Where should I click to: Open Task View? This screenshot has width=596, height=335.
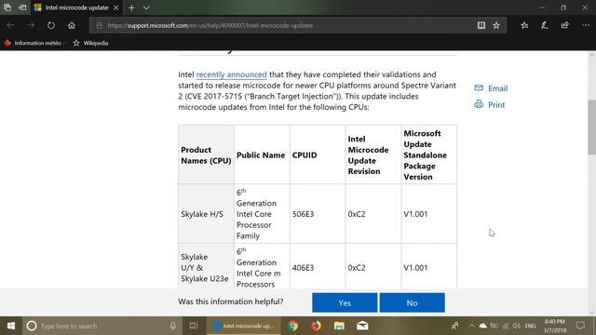(x=194, y=326)
